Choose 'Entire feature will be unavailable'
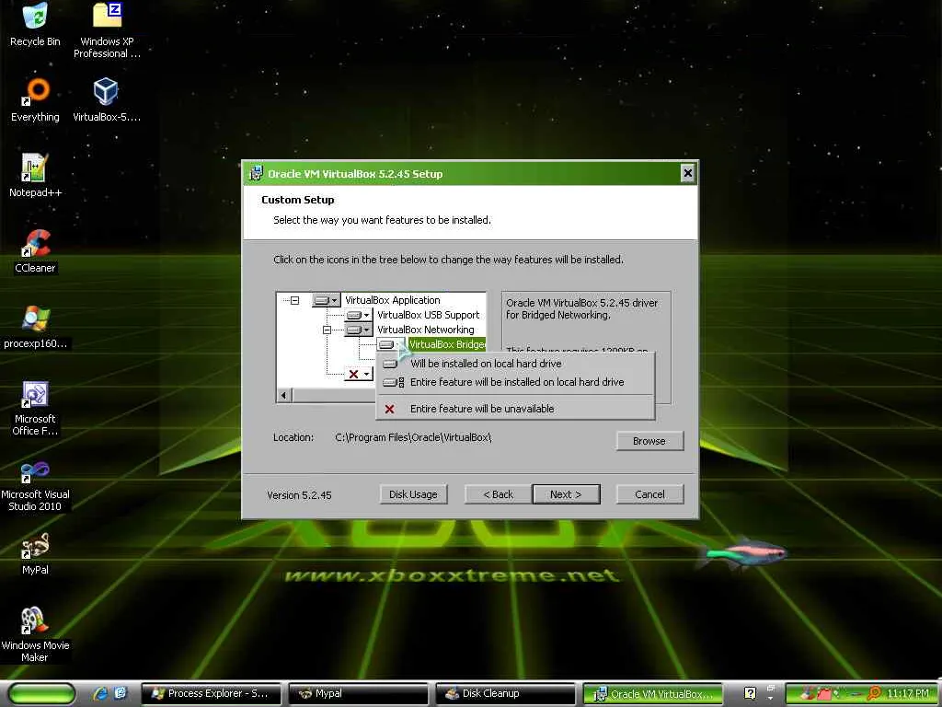 coord(515,409)
